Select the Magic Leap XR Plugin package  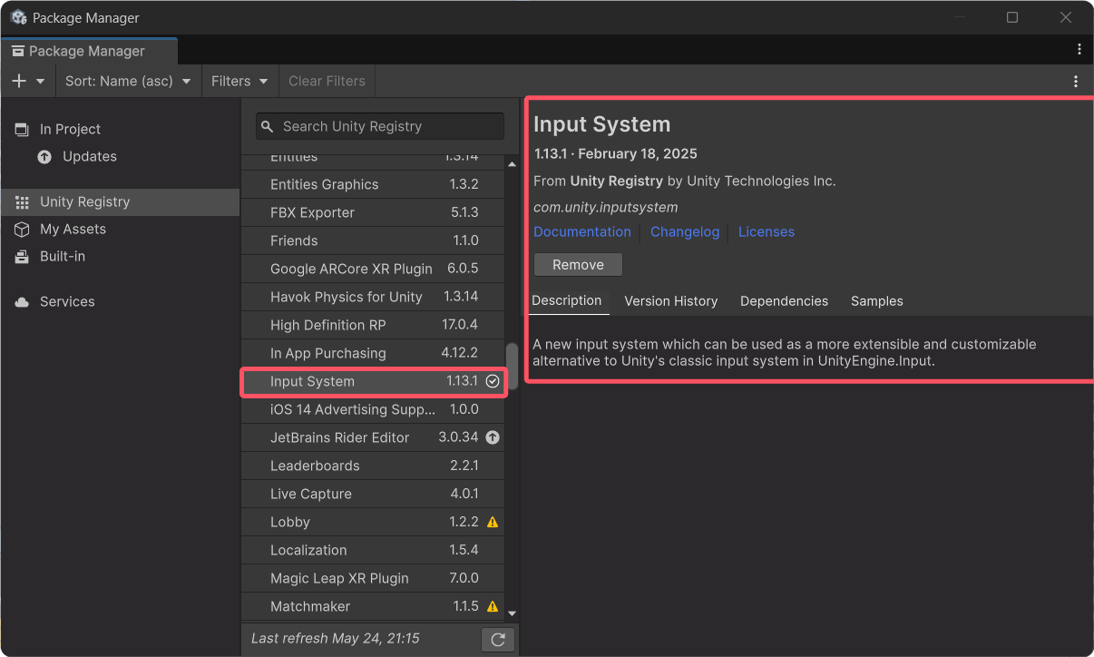[373, 578]
